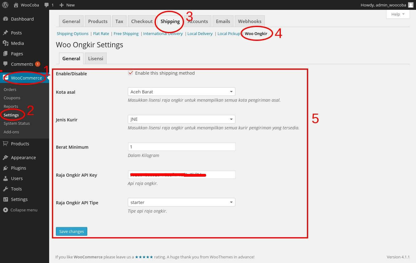Image resolution: width=416 pixels, height=263 pixels.
Task: Open Media library icon in sidebar
Action: (x=6, y=43)
